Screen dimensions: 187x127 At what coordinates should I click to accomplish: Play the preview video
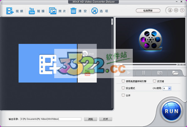[128, 73]
